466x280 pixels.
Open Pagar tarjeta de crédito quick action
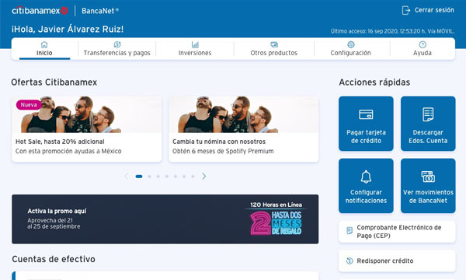point(366,124)
